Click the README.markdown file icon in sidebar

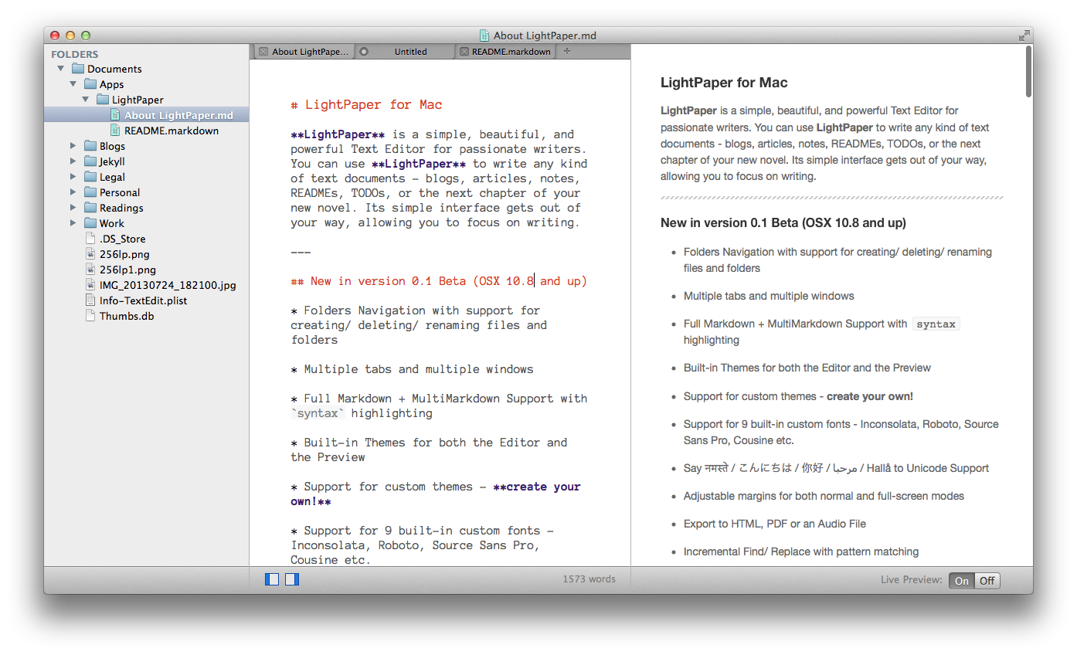pyautogui.click(x=115, y=131)
